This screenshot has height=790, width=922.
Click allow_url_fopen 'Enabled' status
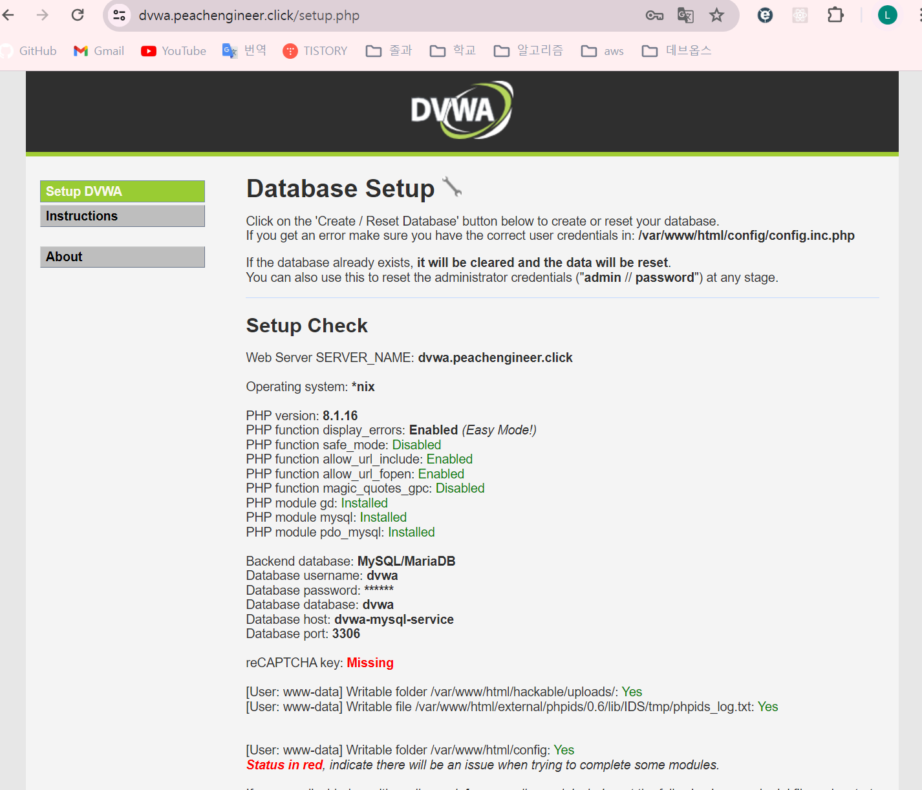pos(441,474)
